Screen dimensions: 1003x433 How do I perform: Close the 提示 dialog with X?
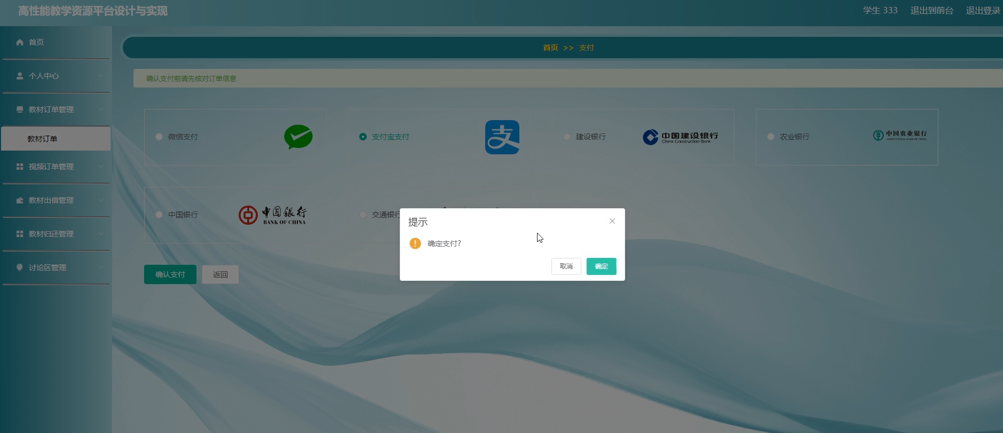coord(612,221)
